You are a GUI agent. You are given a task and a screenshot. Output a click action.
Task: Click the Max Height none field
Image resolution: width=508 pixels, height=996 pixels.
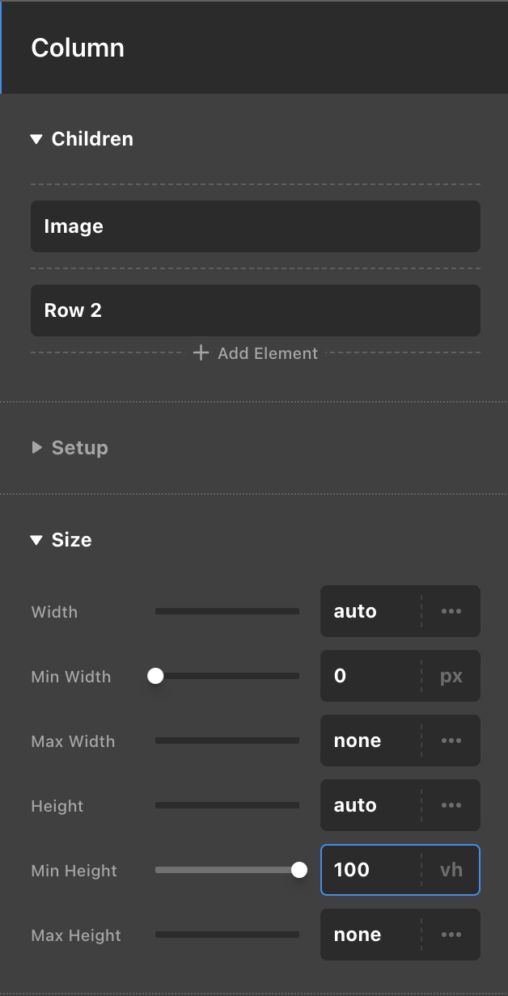point(370,935)
